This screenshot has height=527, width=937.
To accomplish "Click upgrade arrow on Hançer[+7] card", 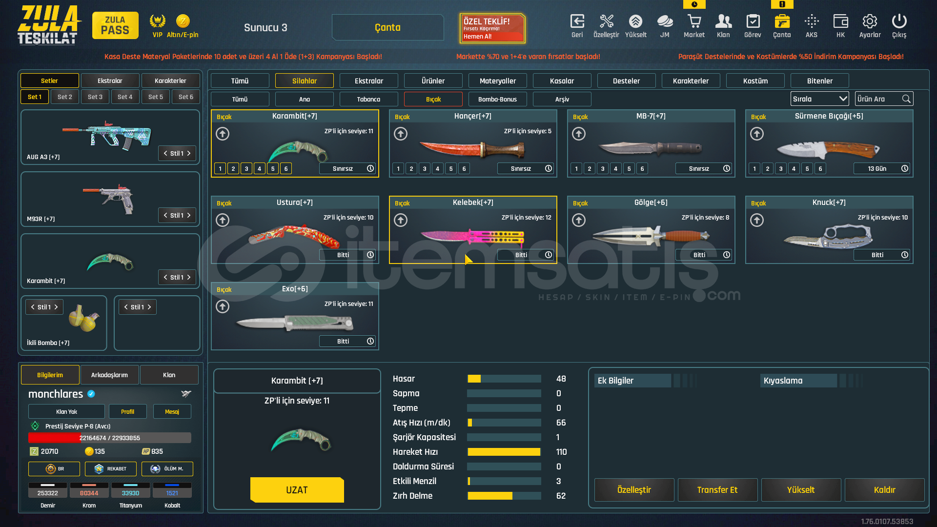I will pyautogui.click(x=401, y=134).
